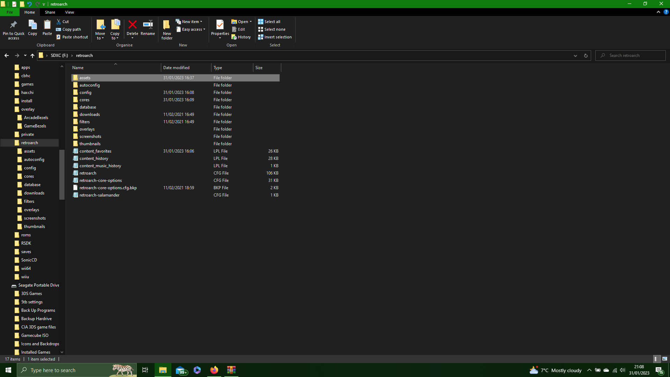The image size is (670, 377).
Task: Click the Copy ribbon icon
Action: click(32, 28)
